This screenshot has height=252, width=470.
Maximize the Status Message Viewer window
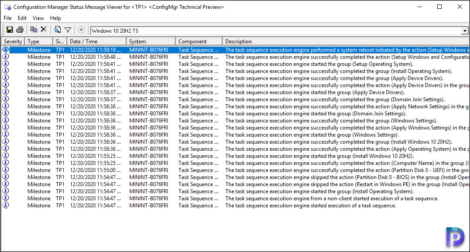coord(439,7)
